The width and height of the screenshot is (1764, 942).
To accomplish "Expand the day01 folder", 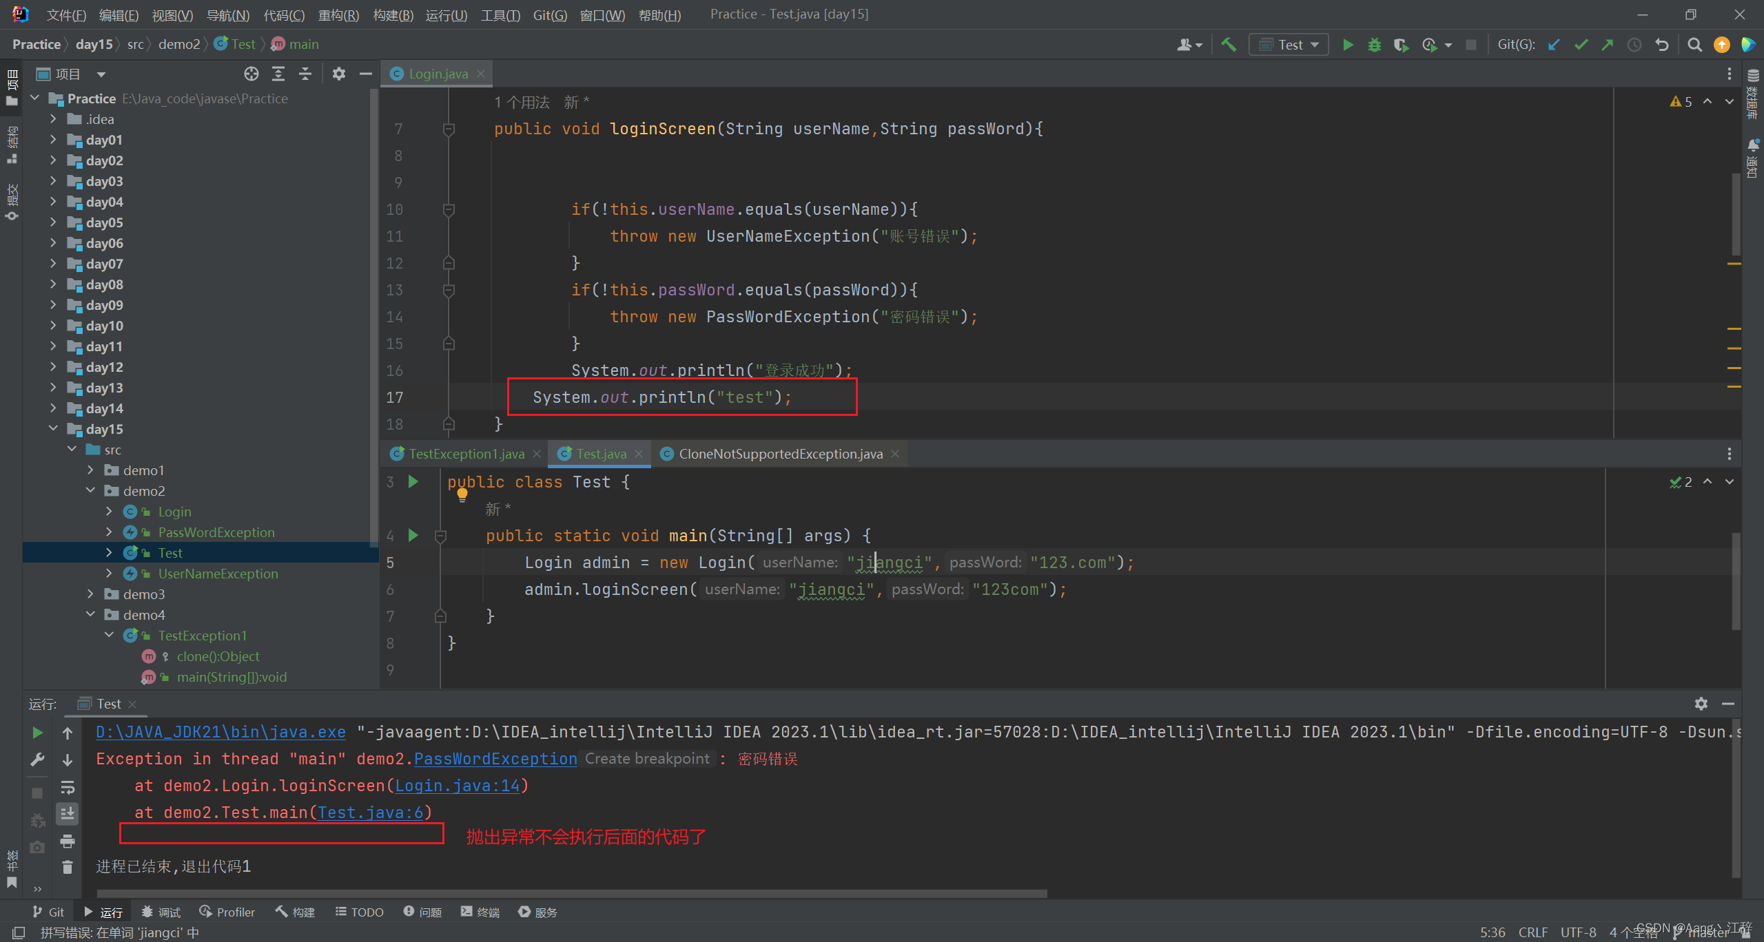I will point(54,139).
